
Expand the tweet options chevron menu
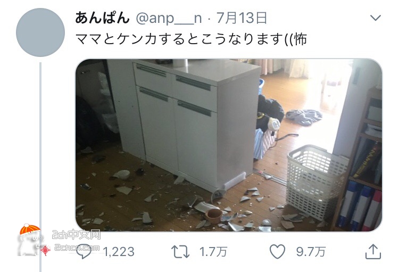coord(376,18)
